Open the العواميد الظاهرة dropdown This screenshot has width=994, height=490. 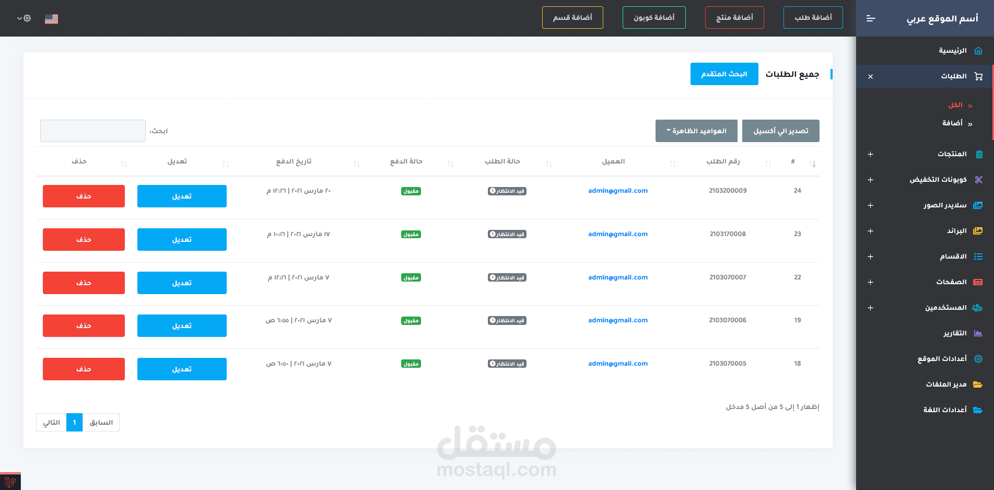point(696,131)
